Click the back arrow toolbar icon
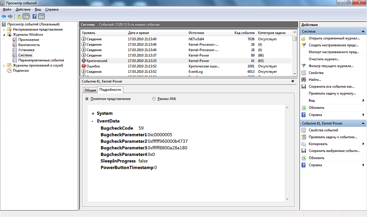The image size is (367, 217). pyautogui.click(x=4, y=16)
